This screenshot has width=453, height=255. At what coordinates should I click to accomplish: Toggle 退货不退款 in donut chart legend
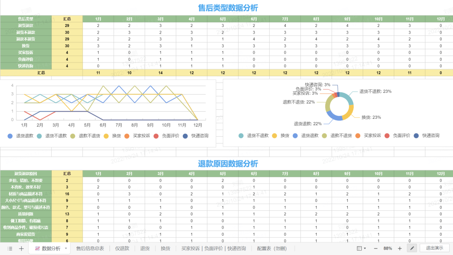pos(254,135)
